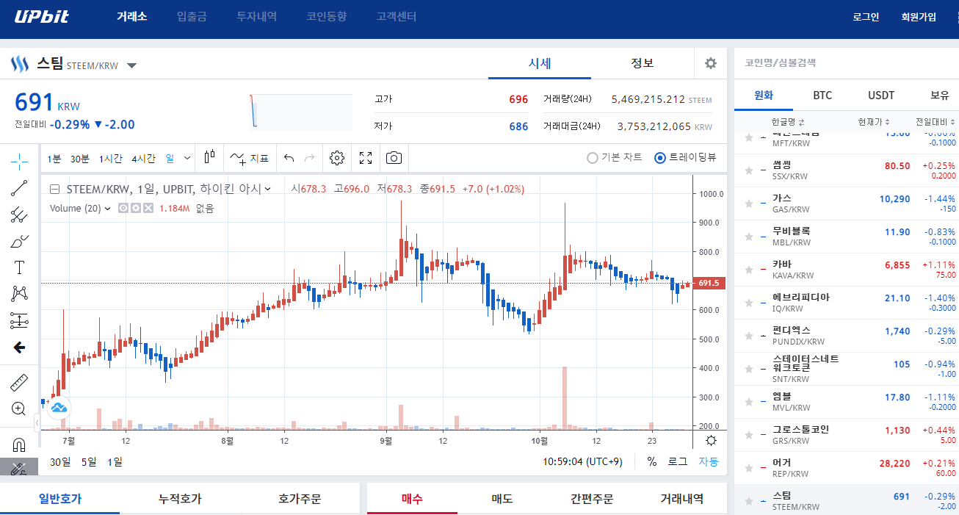
Task: Open the indicators (지표) menu
Action: (250, 158)
